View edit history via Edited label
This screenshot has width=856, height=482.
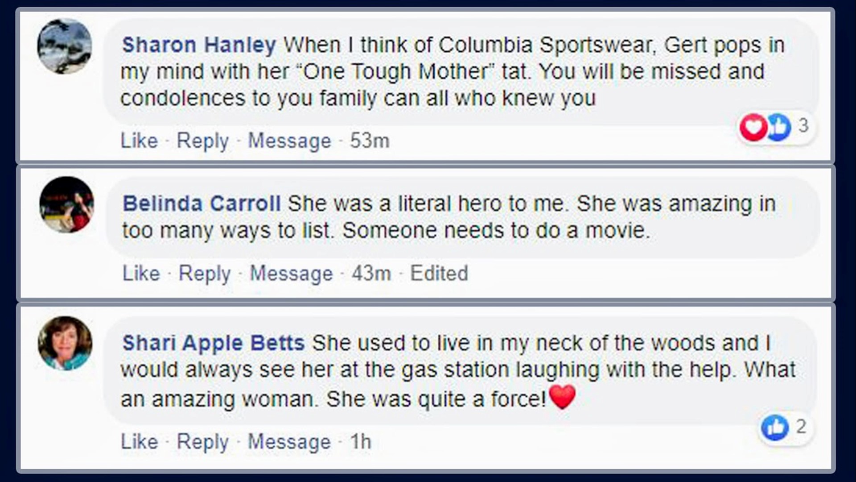pyautogui.click(x=439, y=273)
